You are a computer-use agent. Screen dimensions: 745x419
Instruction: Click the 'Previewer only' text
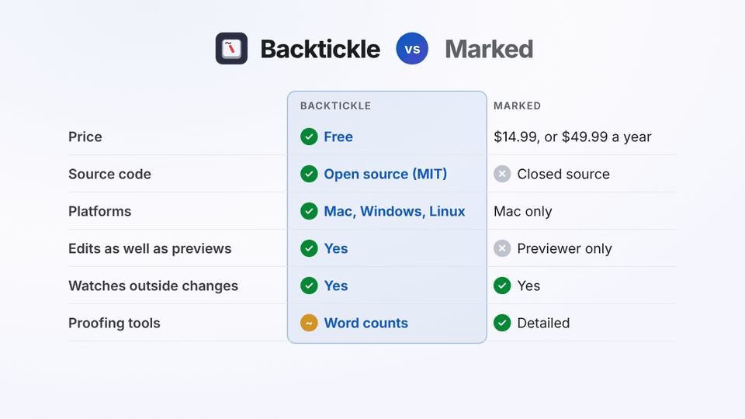(x=564, y=248)
